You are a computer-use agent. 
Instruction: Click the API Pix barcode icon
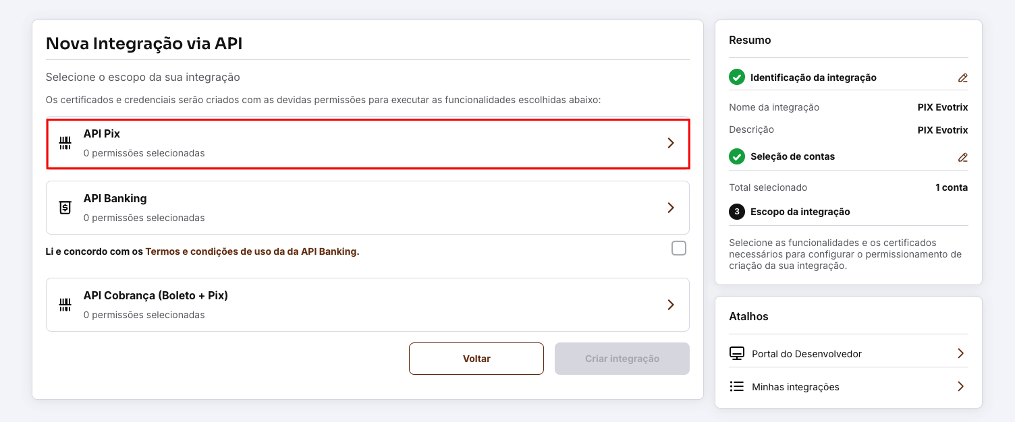[65, 143]
